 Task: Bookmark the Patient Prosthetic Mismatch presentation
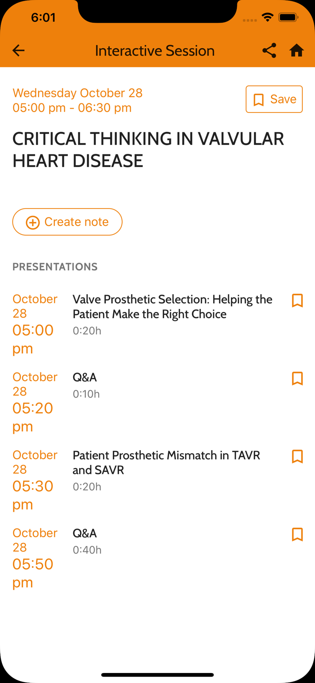tap(297, 457)
